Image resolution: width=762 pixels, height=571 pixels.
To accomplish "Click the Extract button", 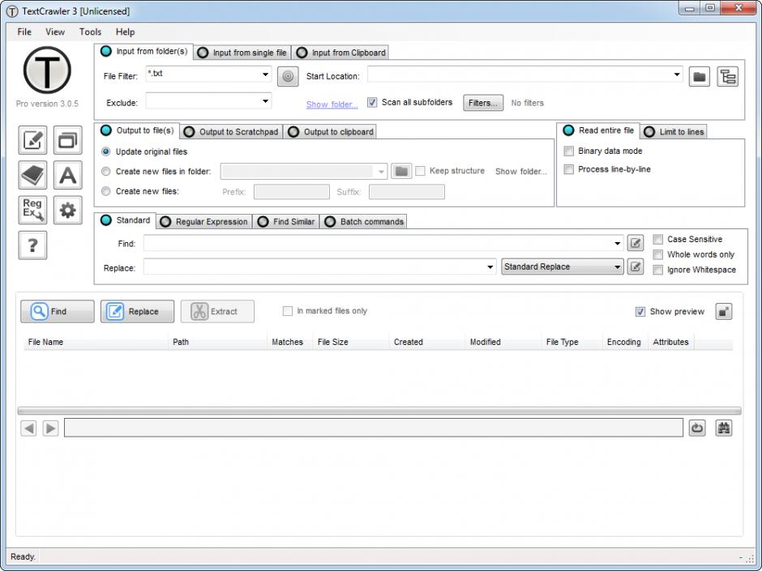I will [x=217, y=311].
